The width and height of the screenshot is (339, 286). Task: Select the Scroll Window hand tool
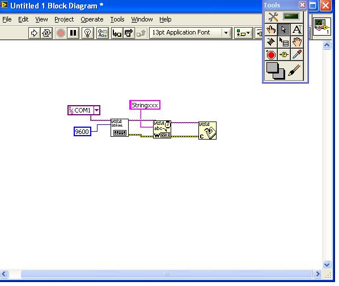(297, 42)
